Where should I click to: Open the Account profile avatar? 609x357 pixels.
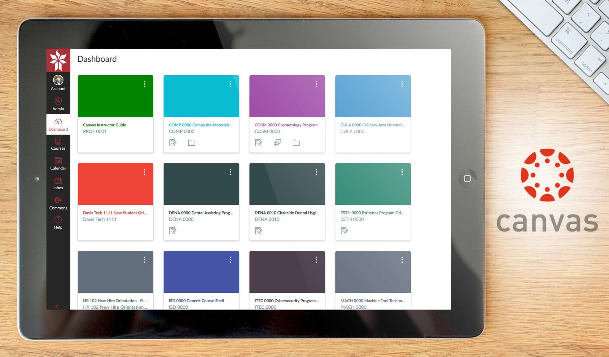tap(58, 80)
